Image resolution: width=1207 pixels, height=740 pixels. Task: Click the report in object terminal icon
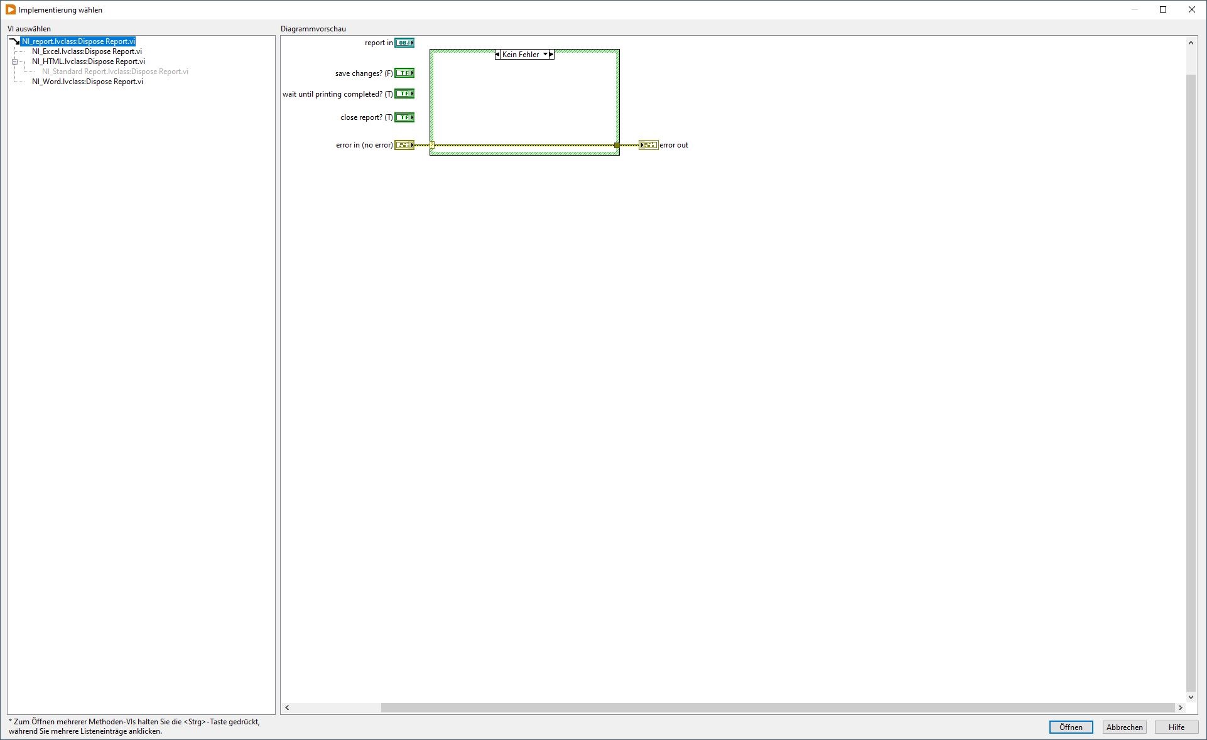[x=404, y=43]
